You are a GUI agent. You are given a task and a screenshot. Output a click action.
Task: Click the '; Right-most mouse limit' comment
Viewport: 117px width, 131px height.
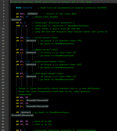click(48, 62)
